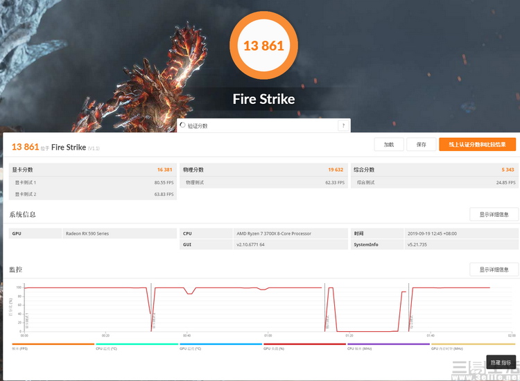This screenshot has width=520, height=381.
Task: Click the orange online compare results button
Action: (477, 145)
